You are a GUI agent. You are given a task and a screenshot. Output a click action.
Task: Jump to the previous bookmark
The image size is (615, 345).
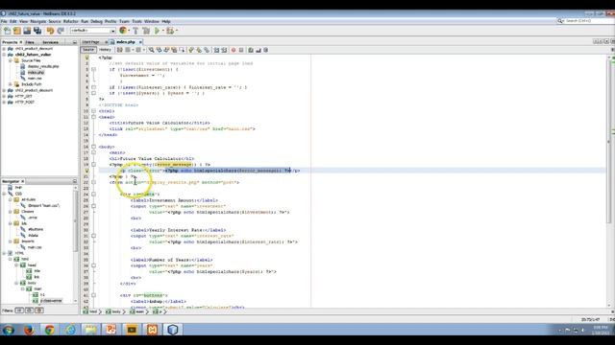point(191,50)
